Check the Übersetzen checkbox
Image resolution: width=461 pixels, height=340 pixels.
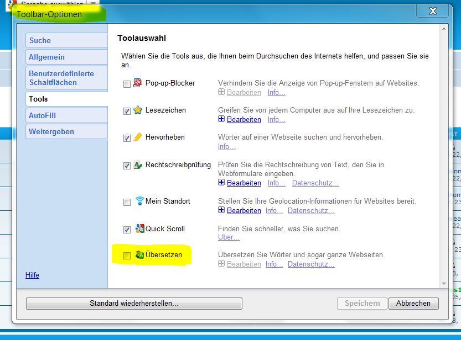(x=127, y=256)
